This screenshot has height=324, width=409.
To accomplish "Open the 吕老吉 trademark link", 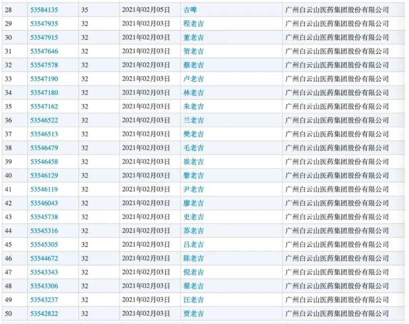I will (193, 245).
